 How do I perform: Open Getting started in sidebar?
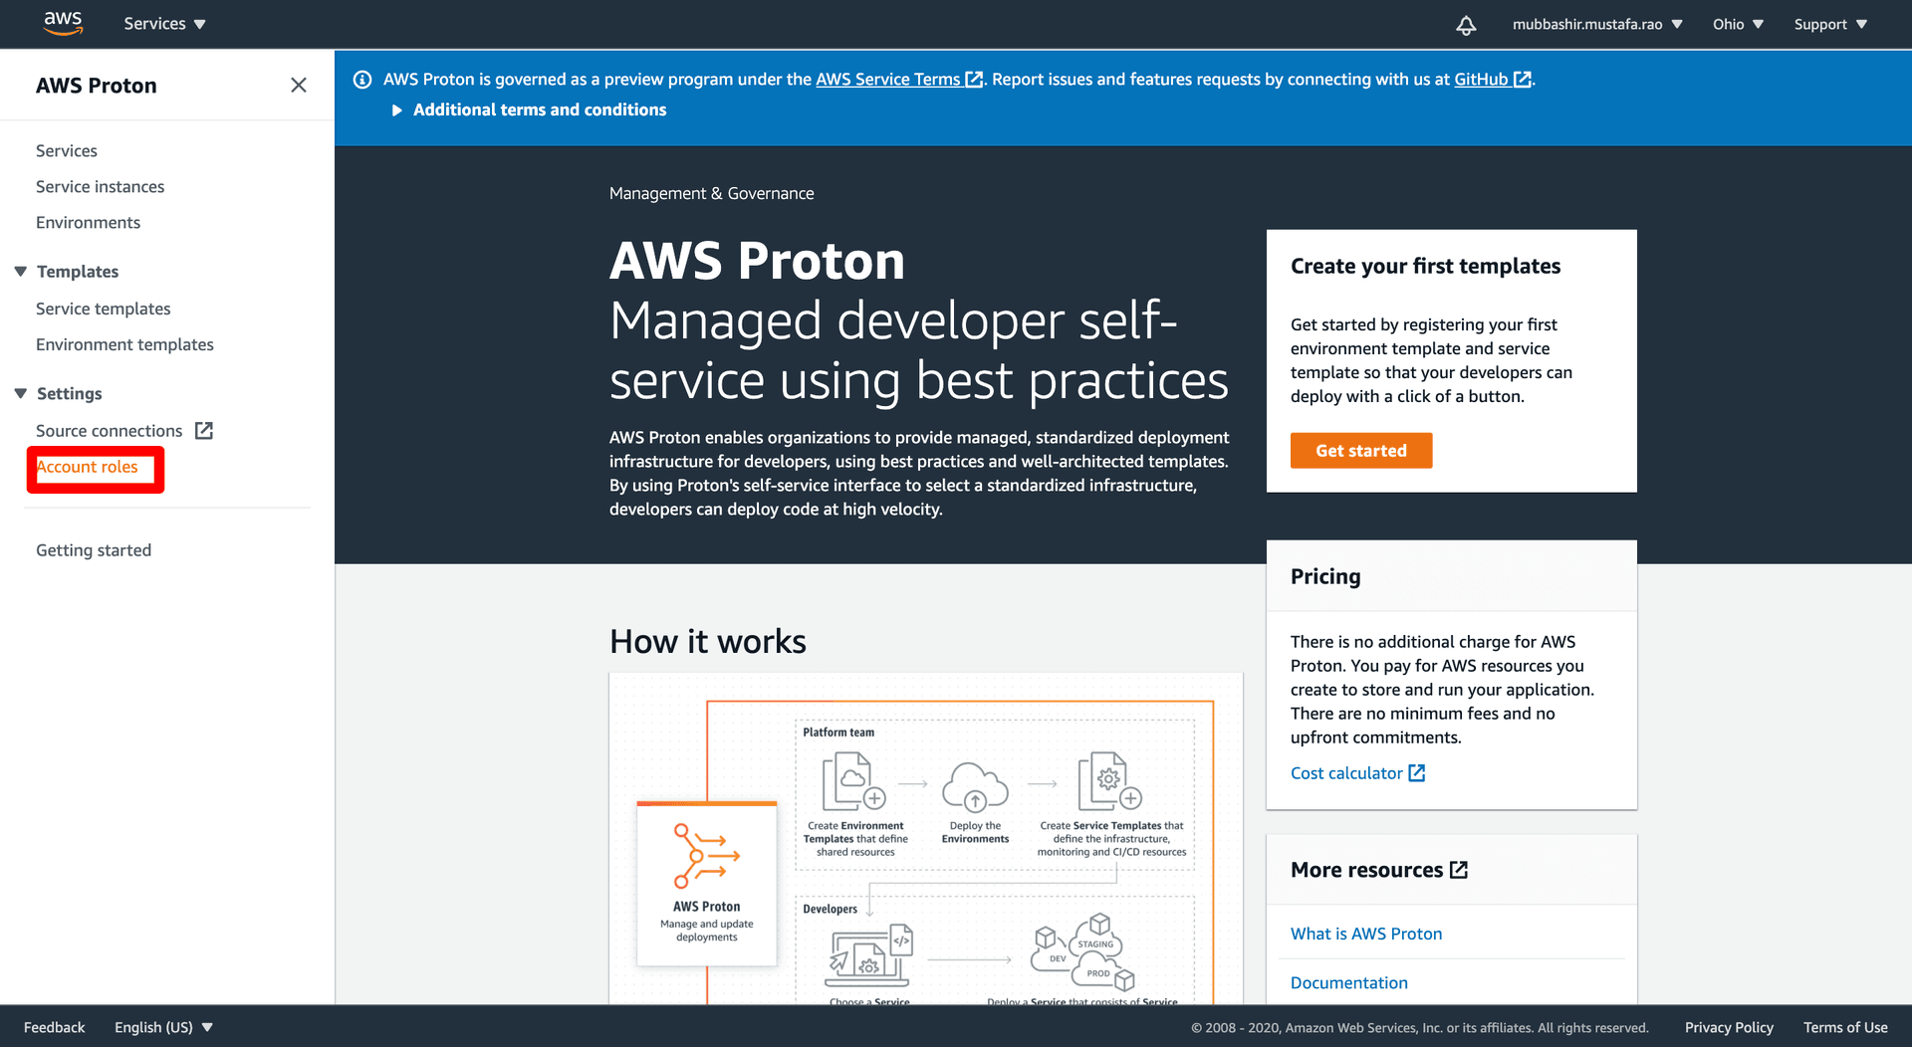pyautogui.click(x=94, y=550)
